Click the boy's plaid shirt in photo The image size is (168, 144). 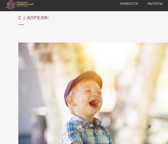click(x=86, y=131)
